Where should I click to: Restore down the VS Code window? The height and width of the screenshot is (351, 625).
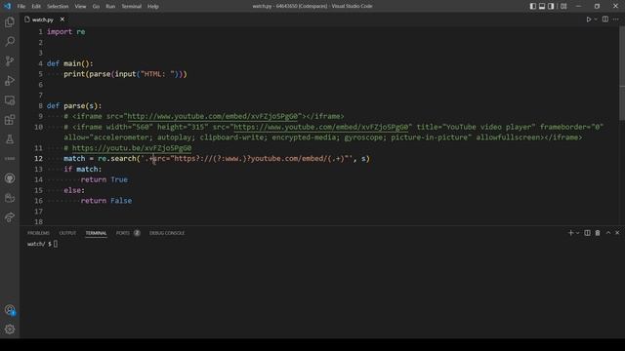(597, 6)
